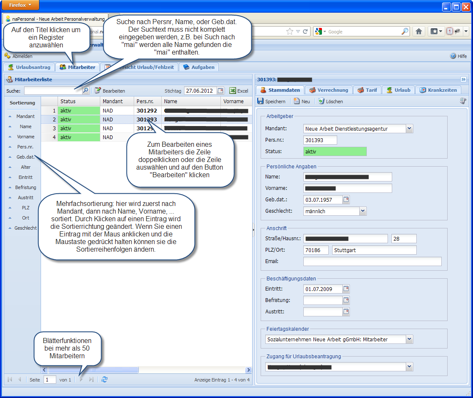Open the Geschlecht dropdown

pyautogui.click(x=362, y=211)
